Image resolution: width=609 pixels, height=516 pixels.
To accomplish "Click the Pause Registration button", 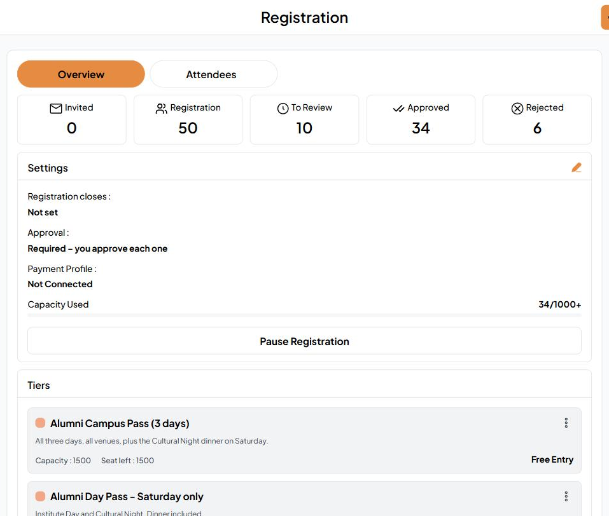I will pyautogui.click(x=304, y=341).
